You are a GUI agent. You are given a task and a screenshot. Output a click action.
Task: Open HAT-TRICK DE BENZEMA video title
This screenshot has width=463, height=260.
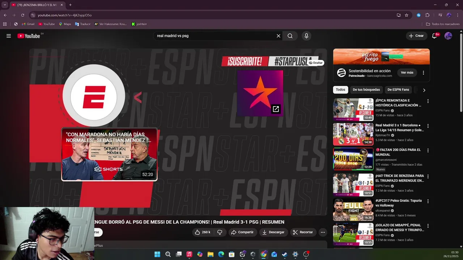click(x=399, y=178)
